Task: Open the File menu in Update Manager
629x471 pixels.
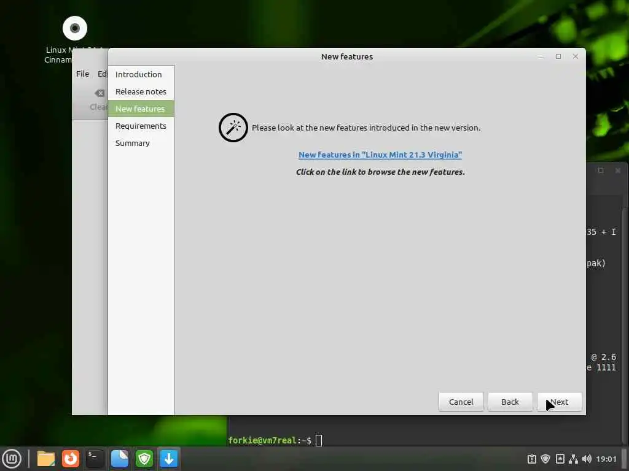Action: coord(83,74)
